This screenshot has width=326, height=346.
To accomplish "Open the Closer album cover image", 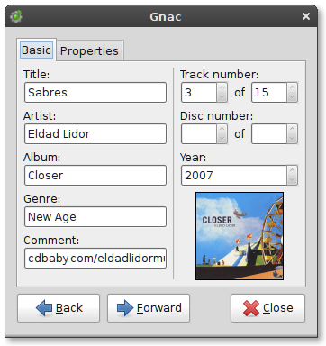I will (240, 236).
